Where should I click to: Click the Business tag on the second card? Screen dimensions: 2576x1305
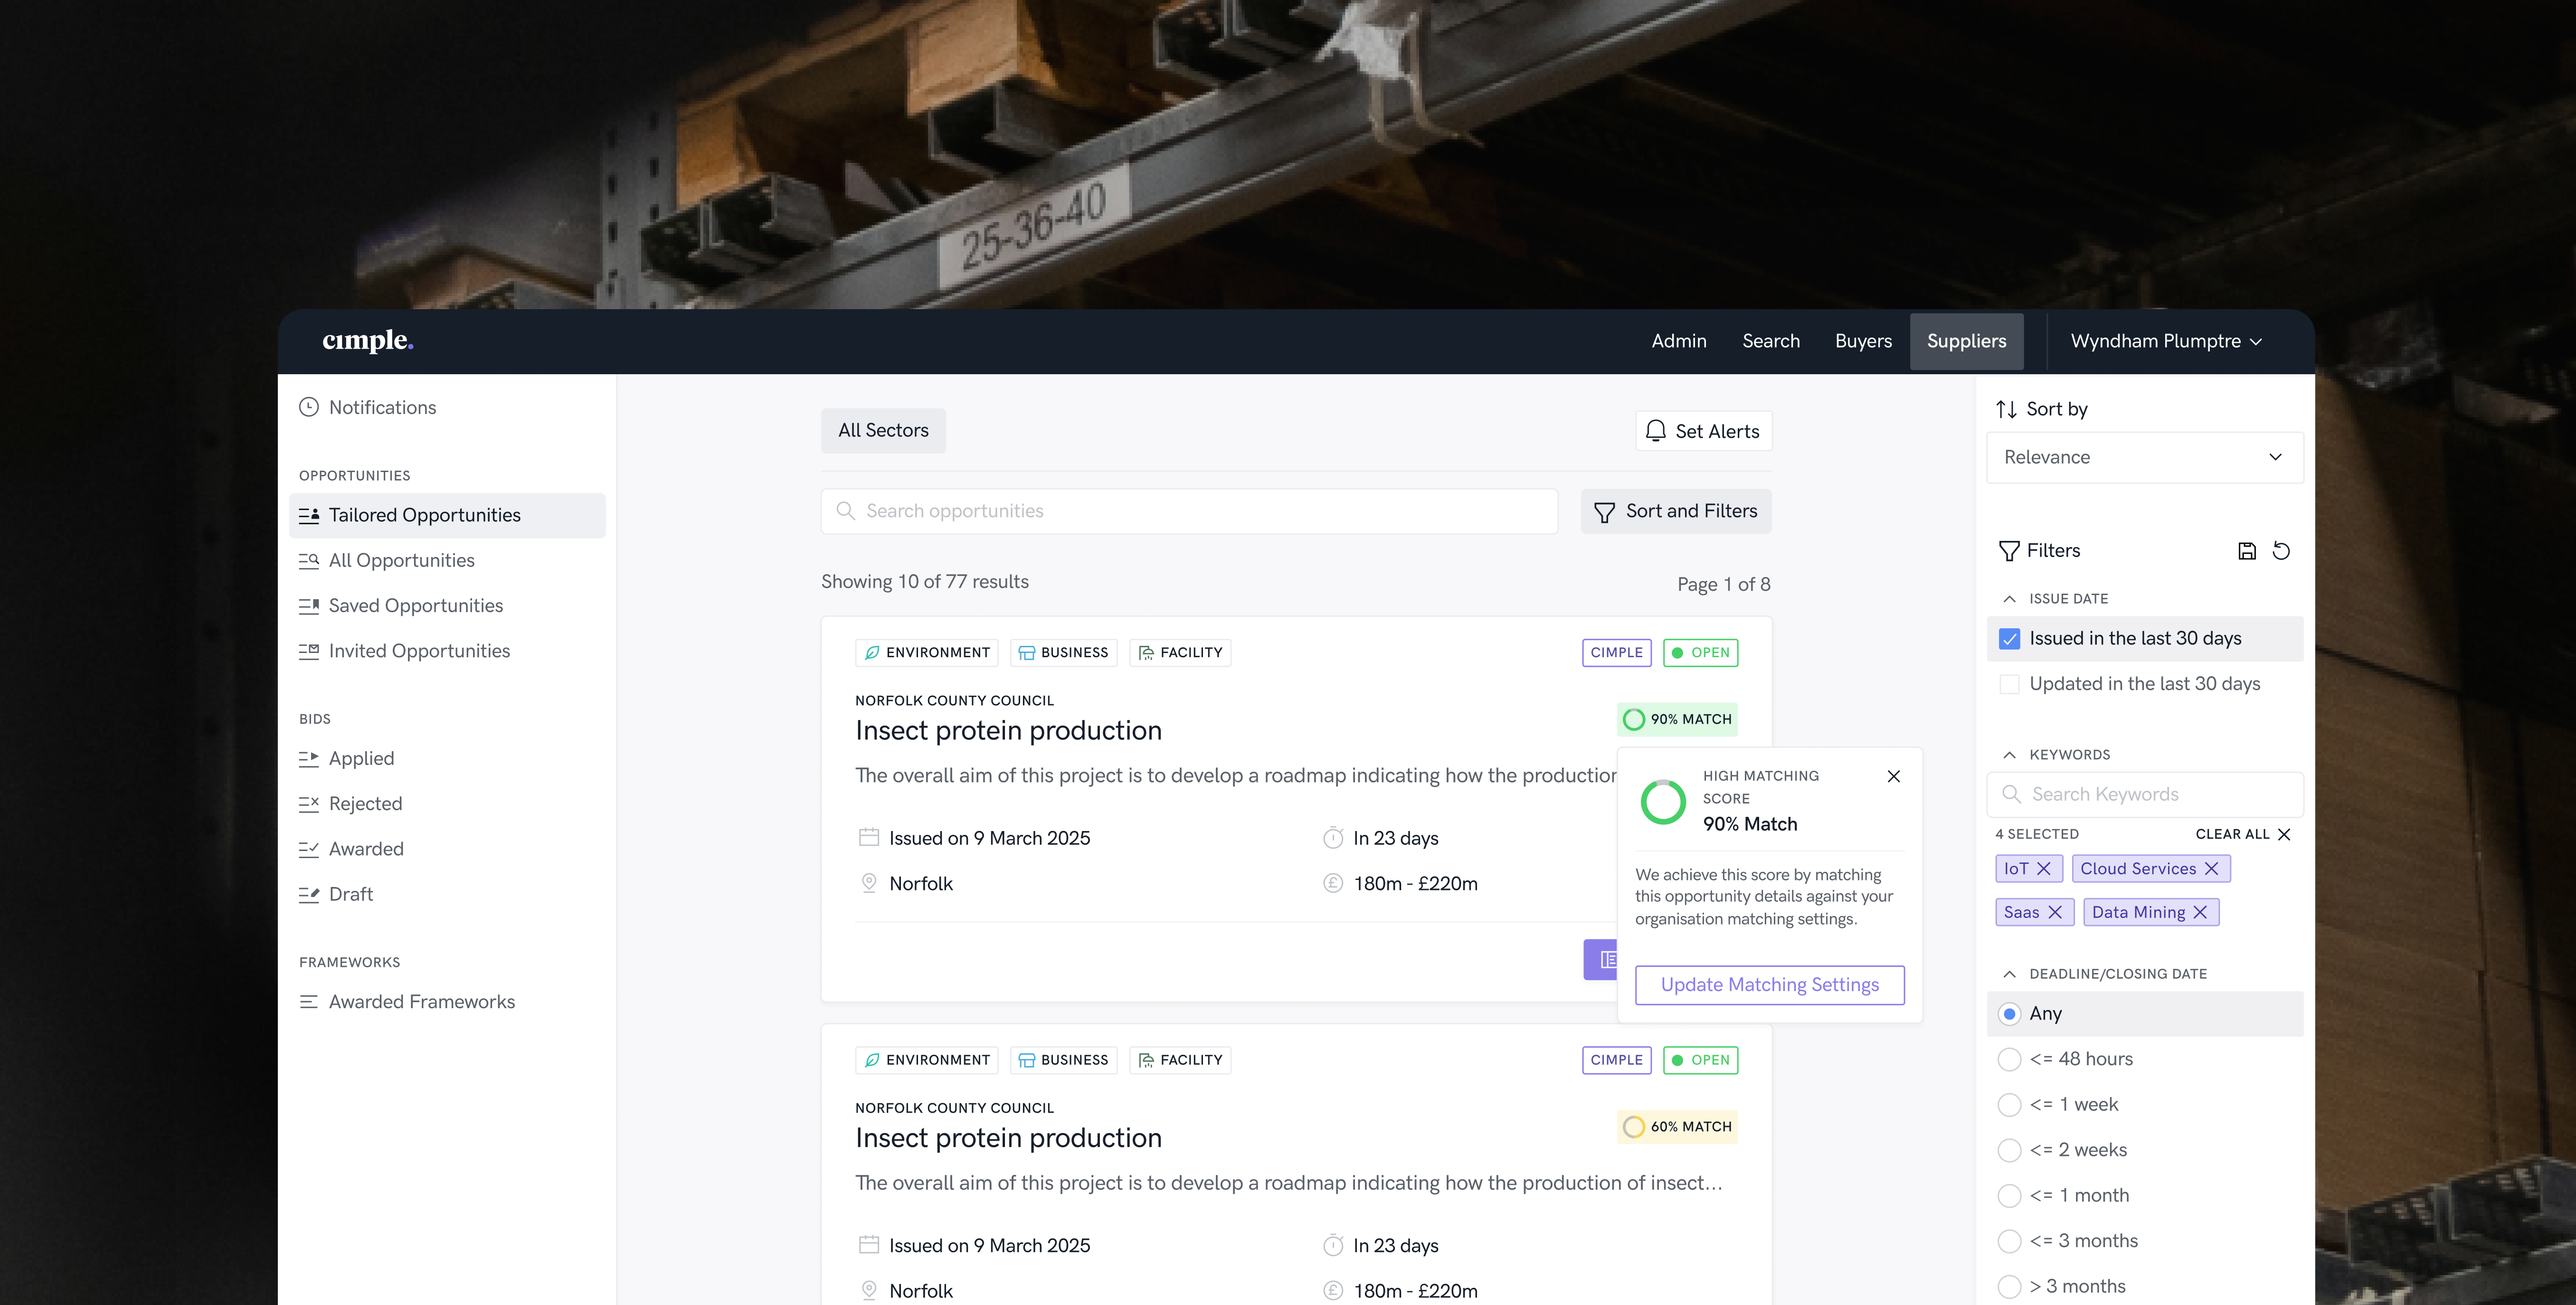click(x=1064, y=1060)
